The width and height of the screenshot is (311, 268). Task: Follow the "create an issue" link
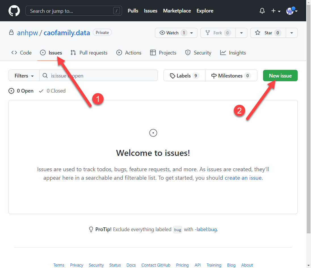[243, 178]
